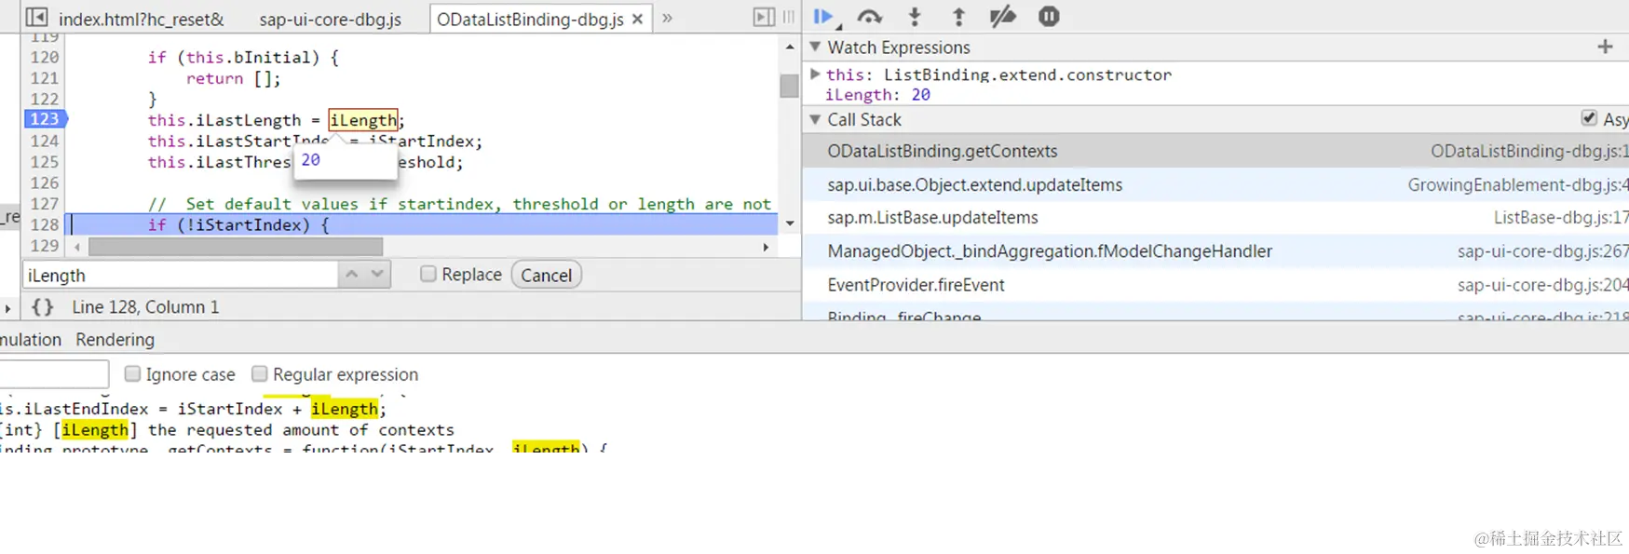Add a watch expression with plus
This screenshot has width=1629, height=554.
pos(1605,47)
